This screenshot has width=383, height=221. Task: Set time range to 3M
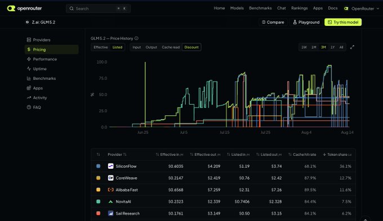(323, 47)
